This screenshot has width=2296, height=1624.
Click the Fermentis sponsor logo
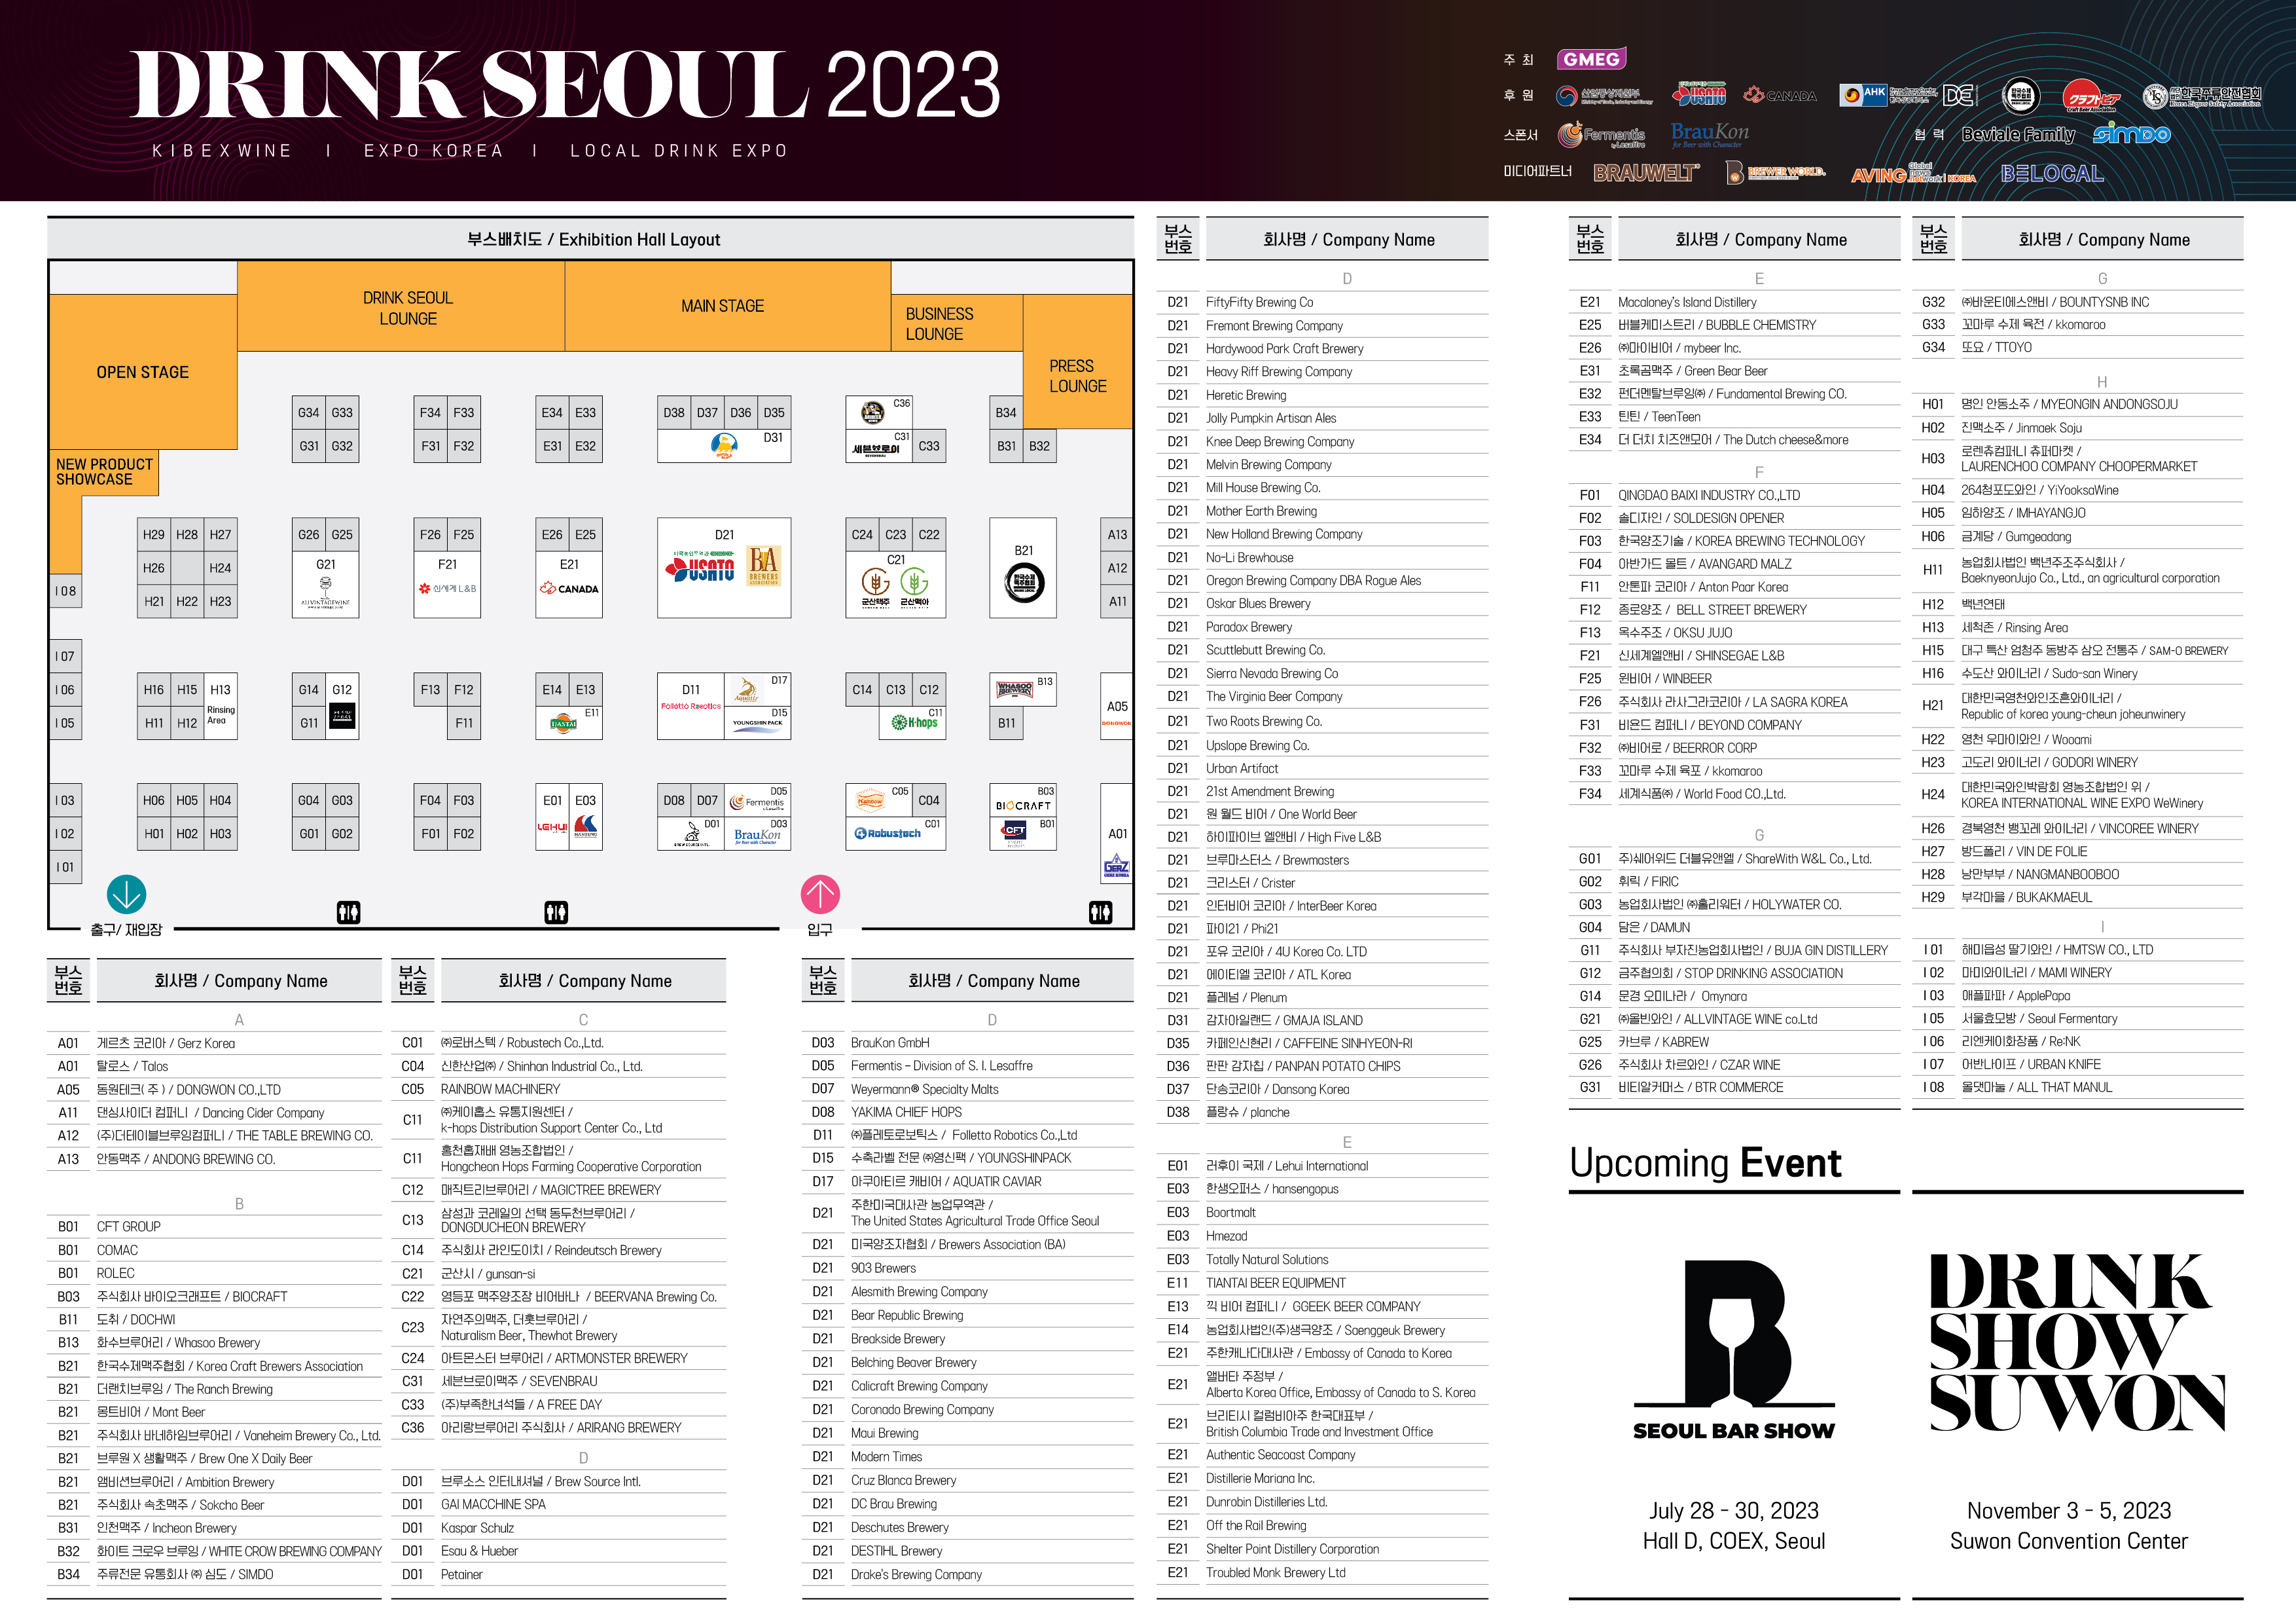tap(1601, 134)
